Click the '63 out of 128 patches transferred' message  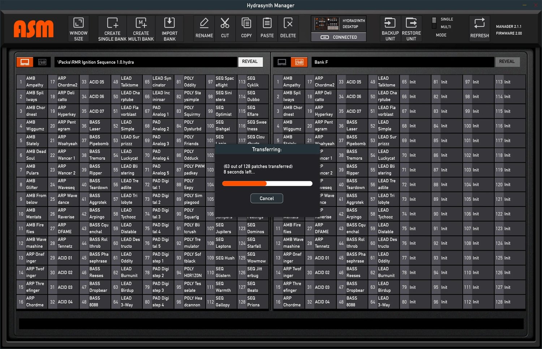point(258,166)
